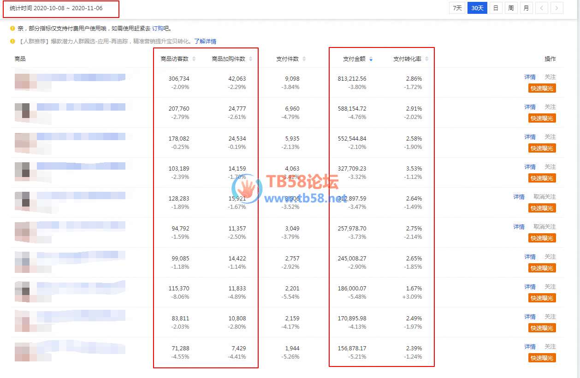580x378 pixels.
Task: Open the 订购 subscription link
Action: [157, 28]
